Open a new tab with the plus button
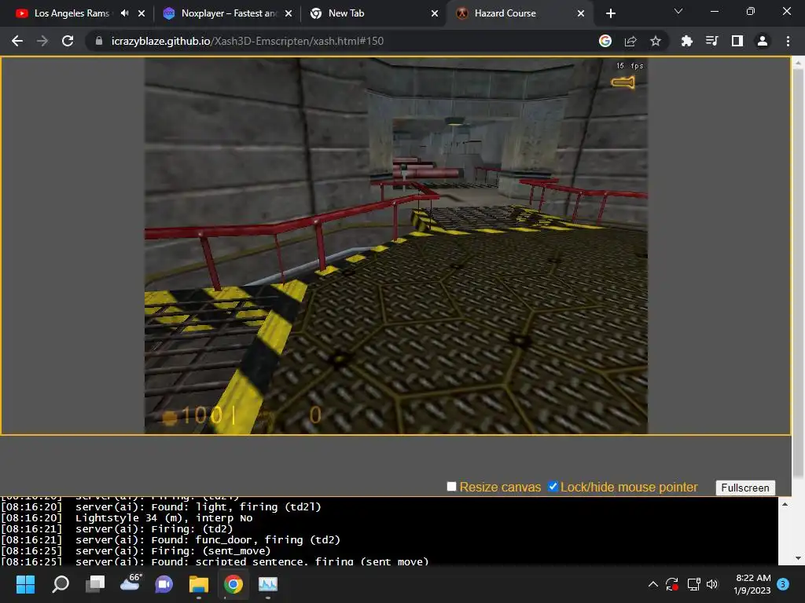The height and width of the screenshot is (603, 805). click(610, 13)
